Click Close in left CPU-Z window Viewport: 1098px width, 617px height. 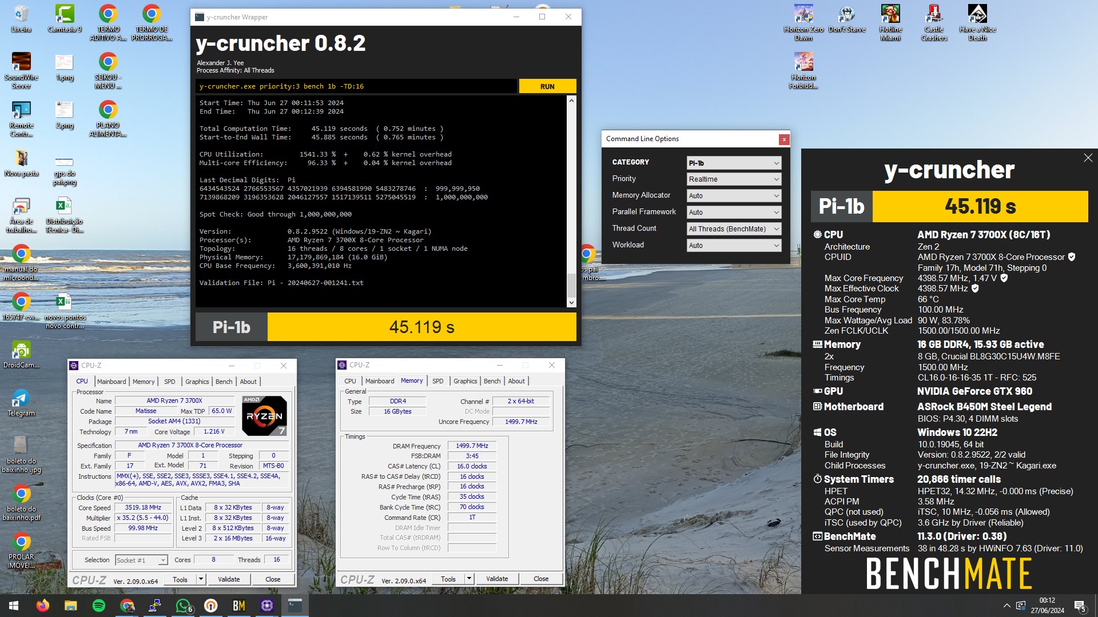(273, 579)
